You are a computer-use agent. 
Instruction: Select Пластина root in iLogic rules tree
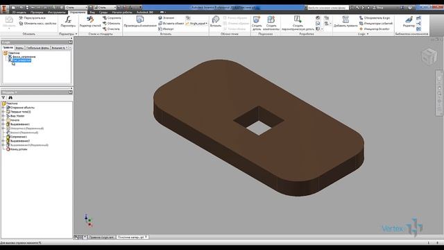coord(14,53)
